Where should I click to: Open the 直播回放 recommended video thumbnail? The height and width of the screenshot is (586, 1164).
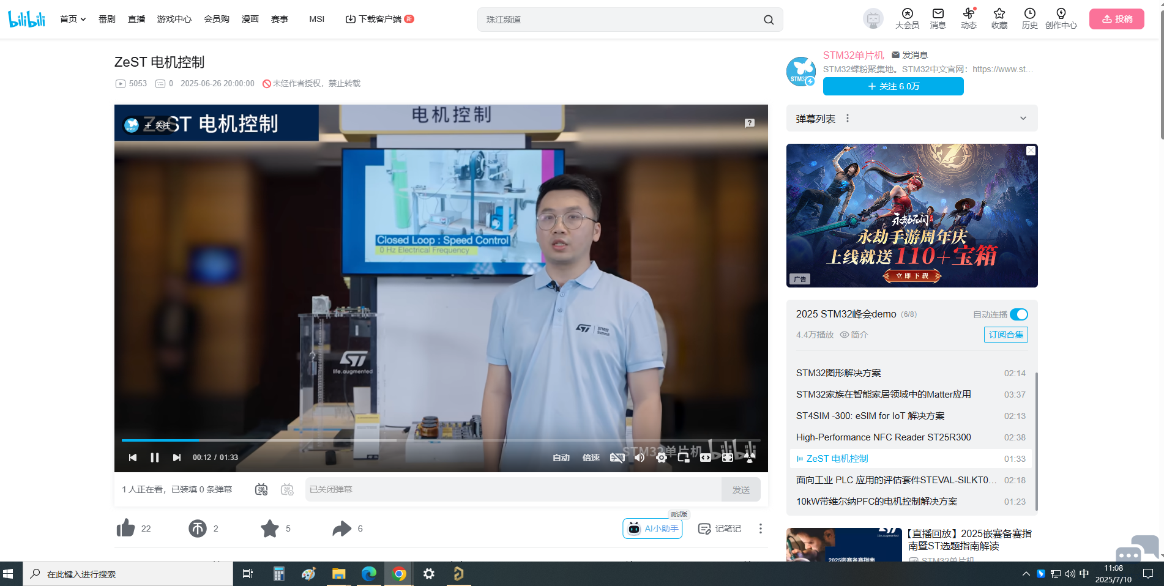point(844,544)
